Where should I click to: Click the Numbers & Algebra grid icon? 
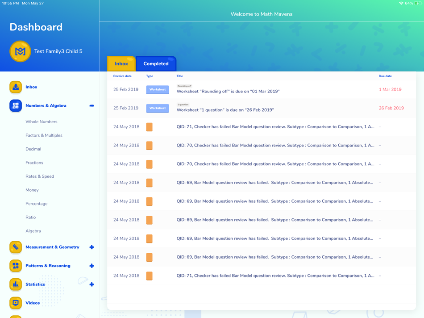click(16, 105)
